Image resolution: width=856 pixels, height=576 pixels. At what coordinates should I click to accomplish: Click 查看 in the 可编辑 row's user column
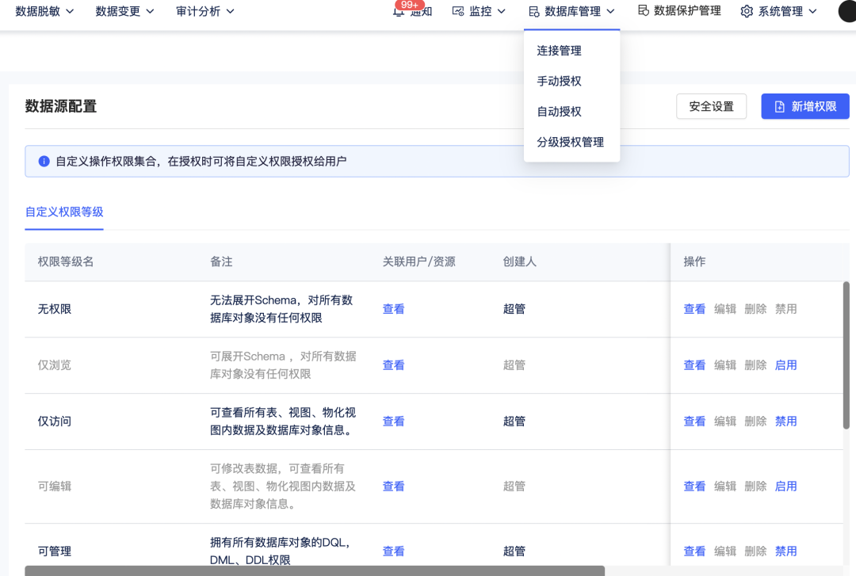[x=394, y=486]
